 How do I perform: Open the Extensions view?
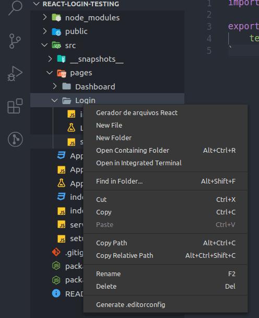pos(15,106)
